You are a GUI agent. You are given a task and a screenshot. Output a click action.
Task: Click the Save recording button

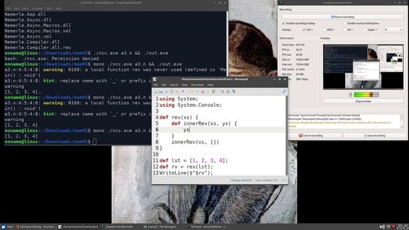click(374, 135)
